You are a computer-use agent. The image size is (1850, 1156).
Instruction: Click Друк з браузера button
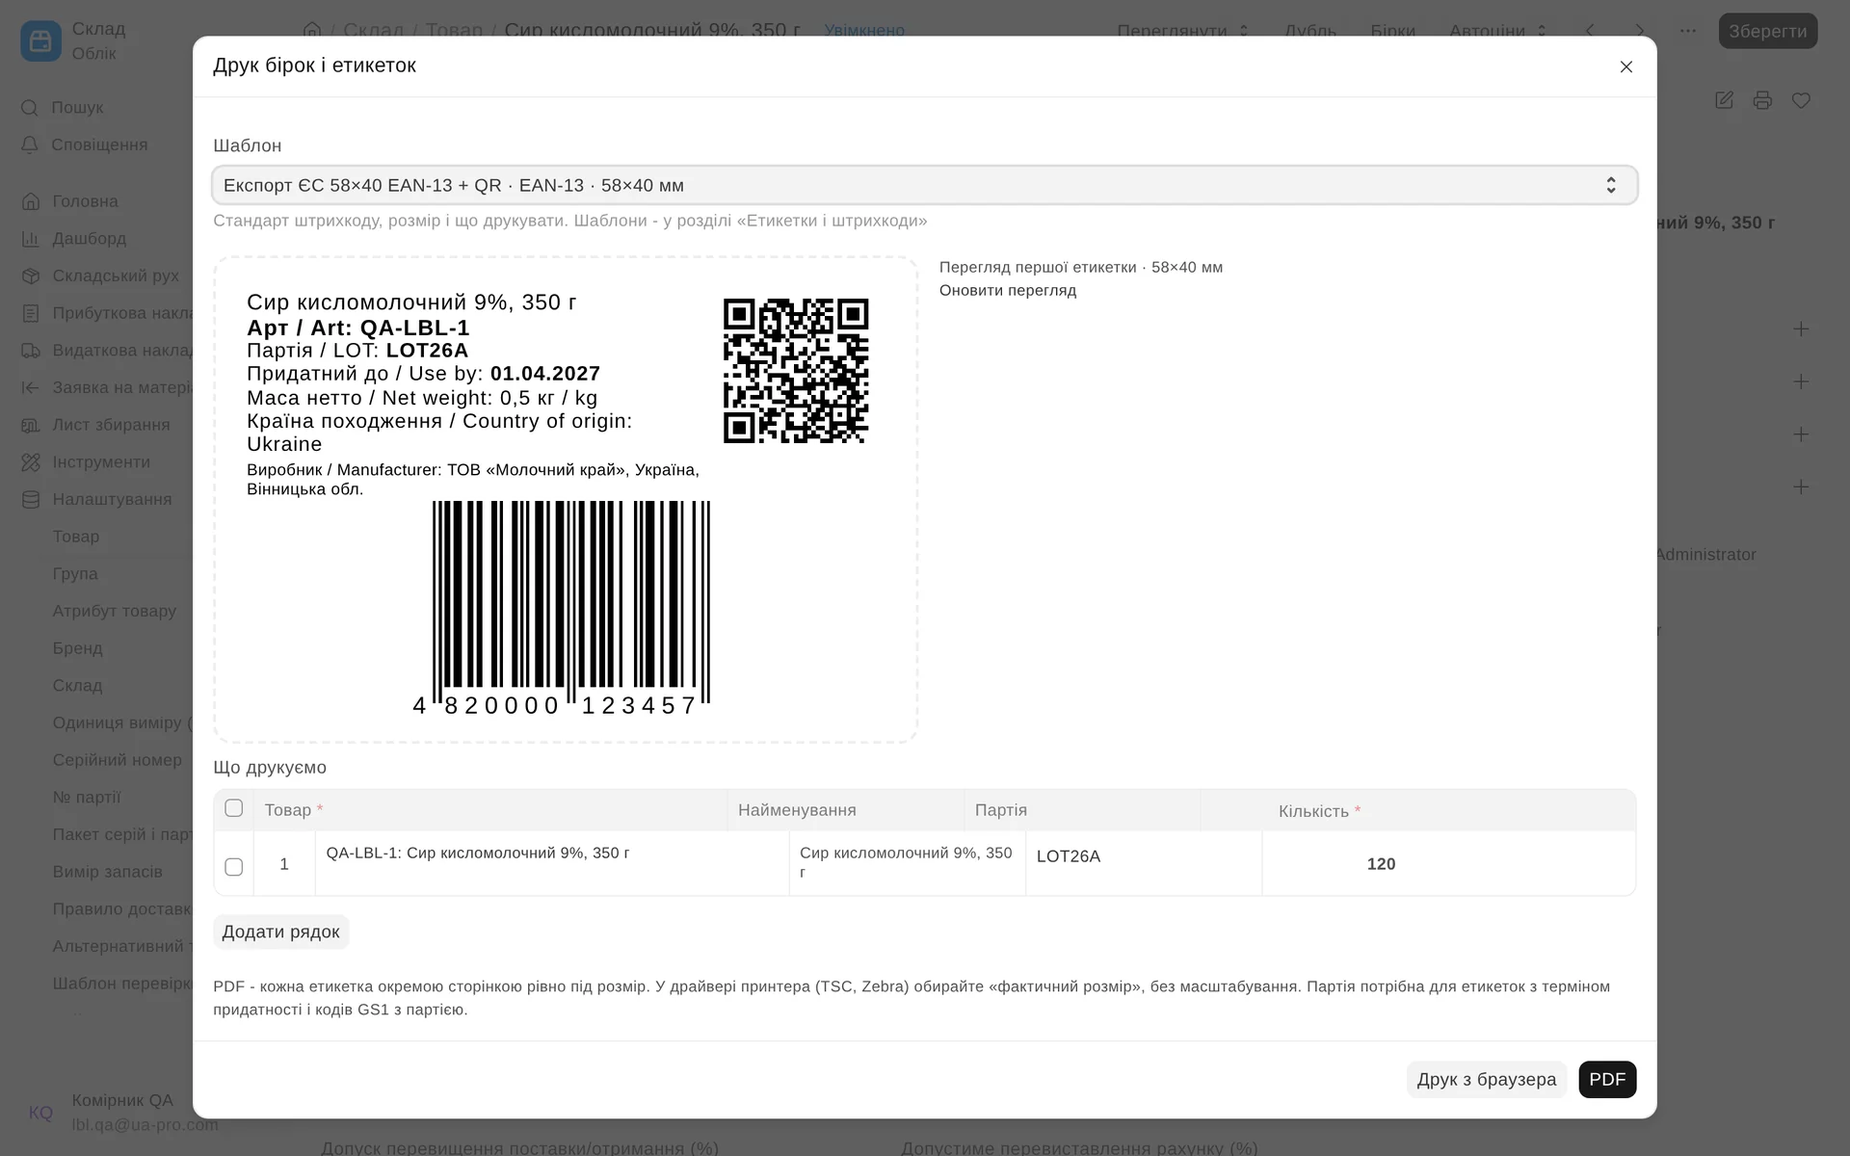click(x=1486, y=1079)
